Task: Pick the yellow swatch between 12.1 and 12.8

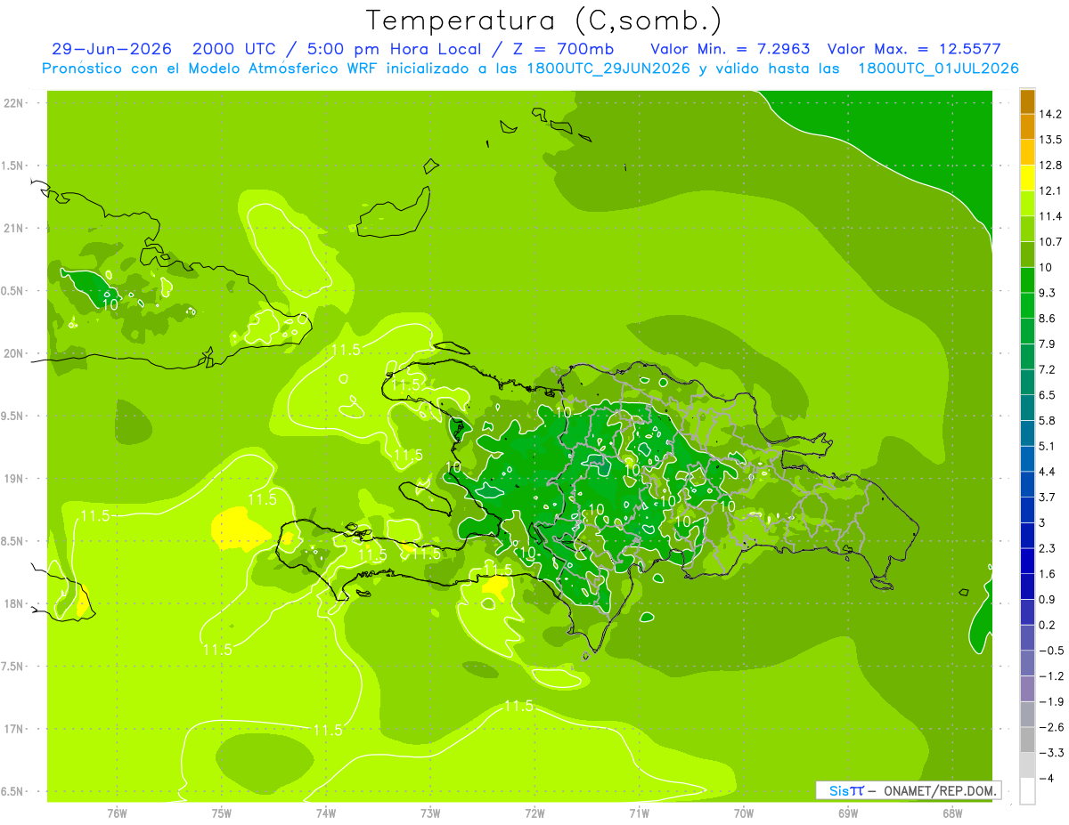Action: (1027, 178)
